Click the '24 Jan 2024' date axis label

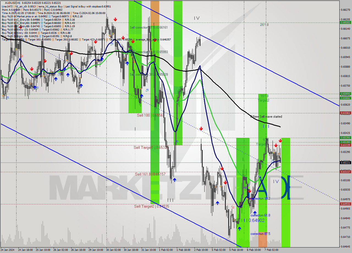(7, 250)
